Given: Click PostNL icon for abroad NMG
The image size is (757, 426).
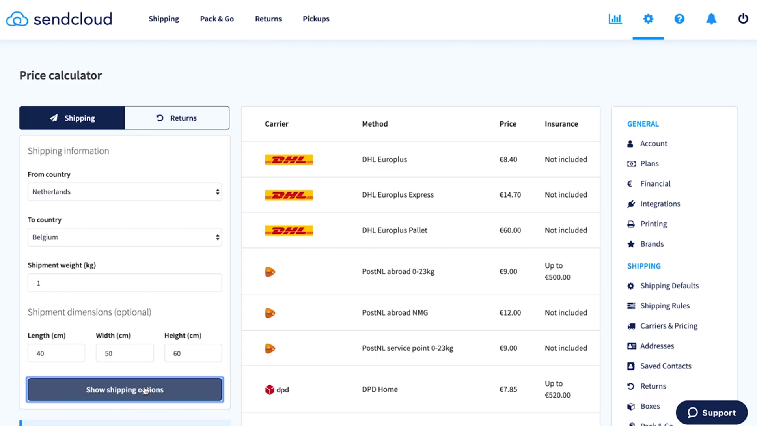Looking at the screenshot, I should point(270,313).
